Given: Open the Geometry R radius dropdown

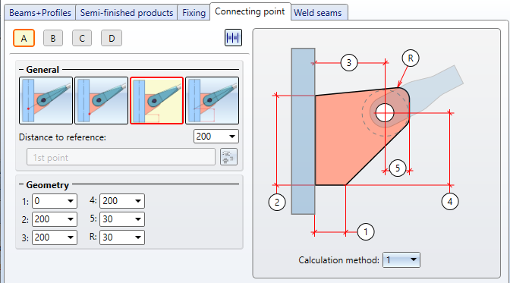Looking at the screenshot, I should point(122,237).
